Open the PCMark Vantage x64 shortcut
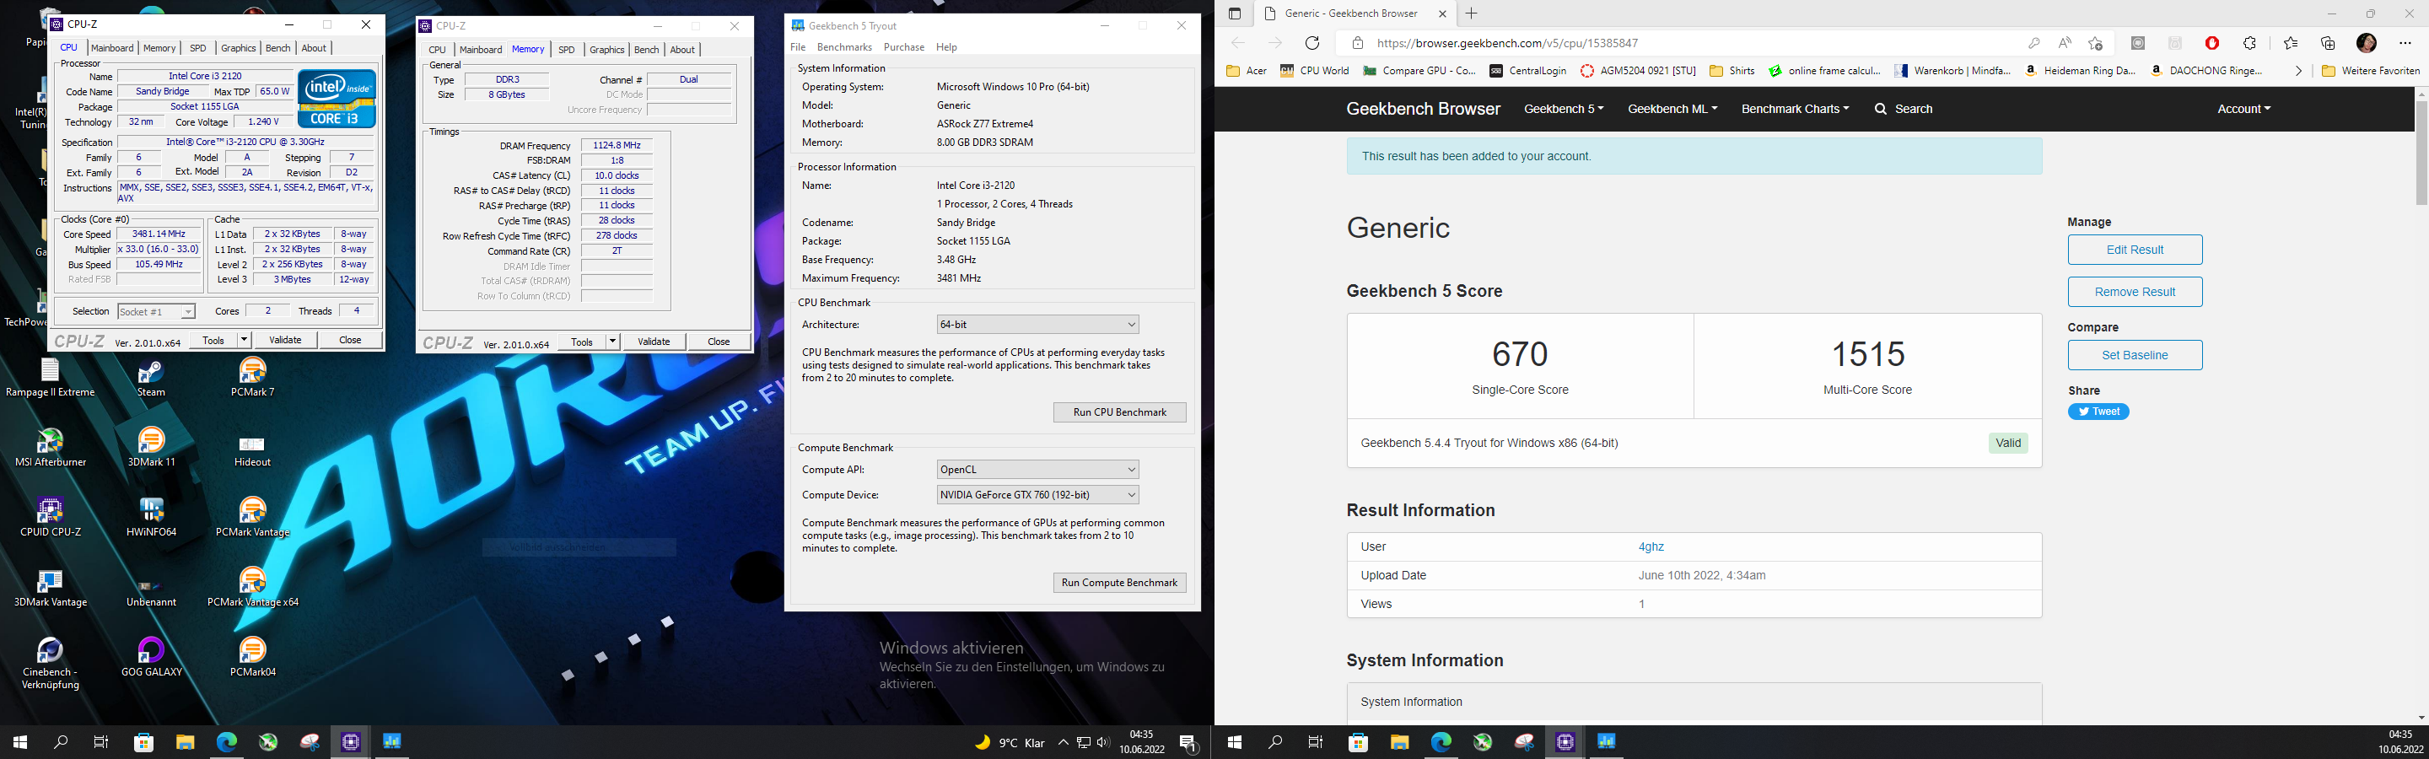This screenshot has width=2429, height=759. pyautogui.click(x=253, y=588)
